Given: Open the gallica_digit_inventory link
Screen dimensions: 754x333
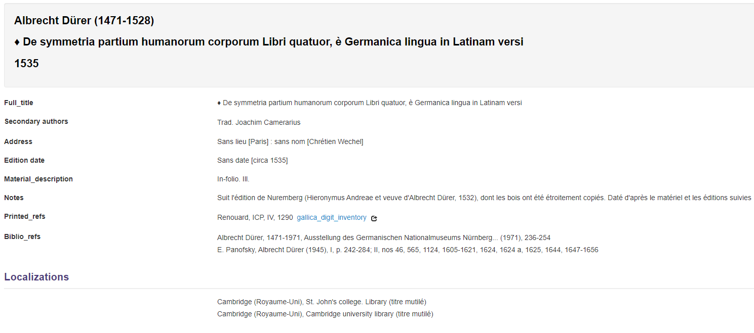Looking at the screenshot, I should tap(332, 218).
